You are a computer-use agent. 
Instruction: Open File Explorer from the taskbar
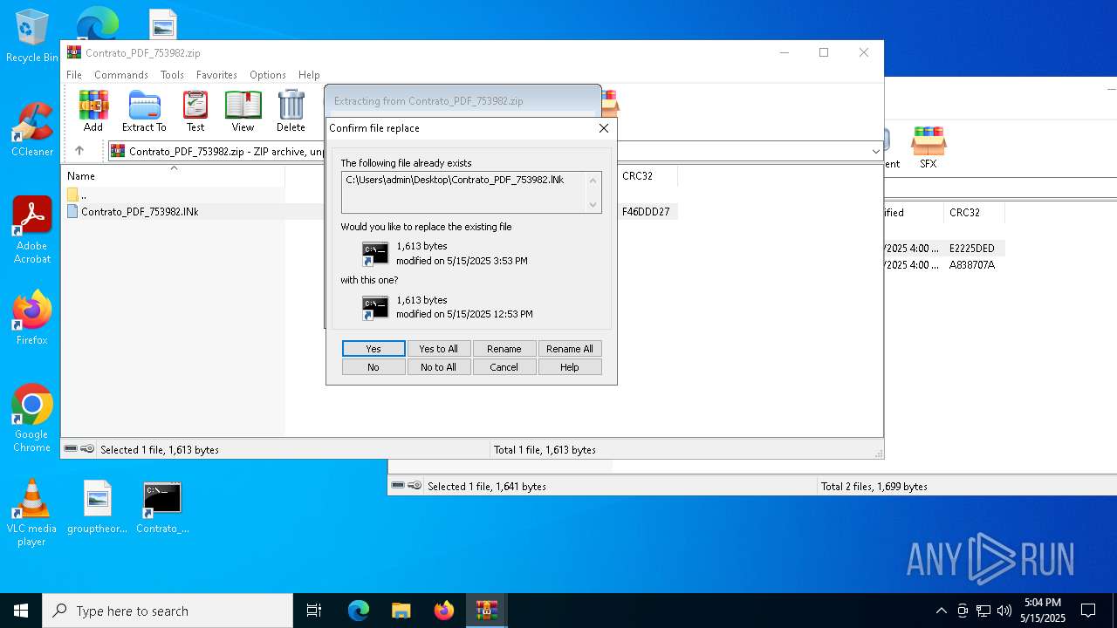pos(401,611)
